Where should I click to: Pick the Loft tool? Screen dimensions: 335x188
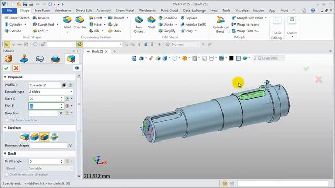[38, 31]
